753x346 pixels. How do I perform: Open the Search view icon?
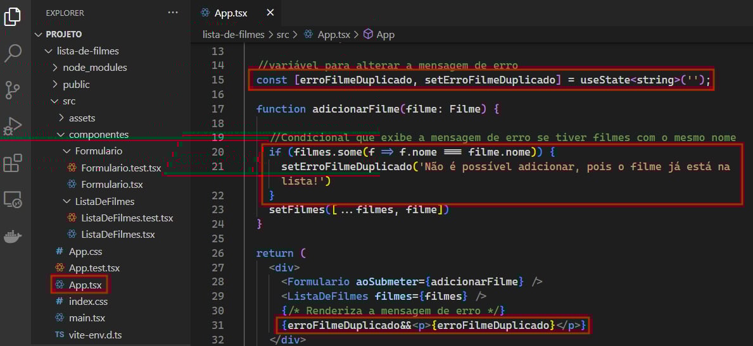click(x=13, y=53)
